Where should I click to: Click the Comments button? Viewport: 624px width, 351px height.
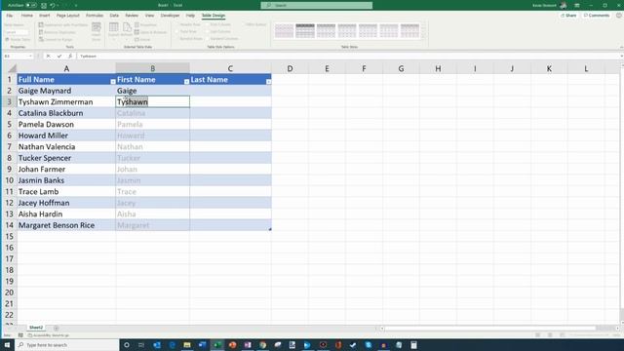pos(596,16)
